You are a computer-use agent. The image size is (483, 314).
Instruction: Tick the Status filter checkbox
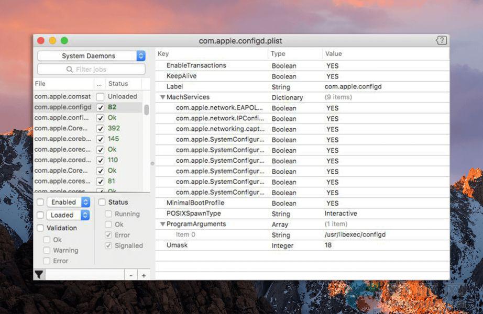point(102,202)
